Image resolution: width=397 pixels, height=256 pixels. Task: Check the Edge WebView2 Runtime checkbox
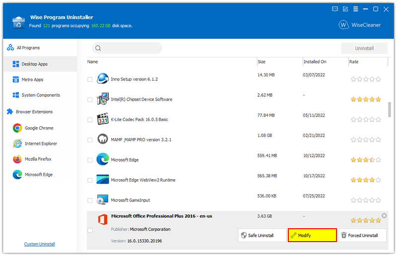[x=90, y=180]
